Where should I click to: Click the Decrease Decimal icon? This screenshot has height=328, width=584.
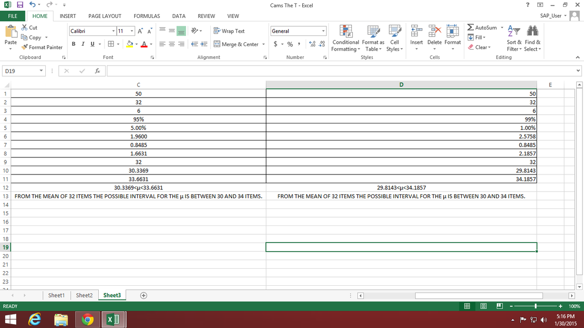pyautogui.click(x=321, y=44)
